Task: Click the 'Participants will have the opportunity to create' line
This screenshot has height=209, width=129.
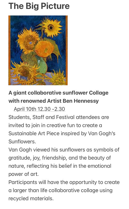Action: click(64, 182)
